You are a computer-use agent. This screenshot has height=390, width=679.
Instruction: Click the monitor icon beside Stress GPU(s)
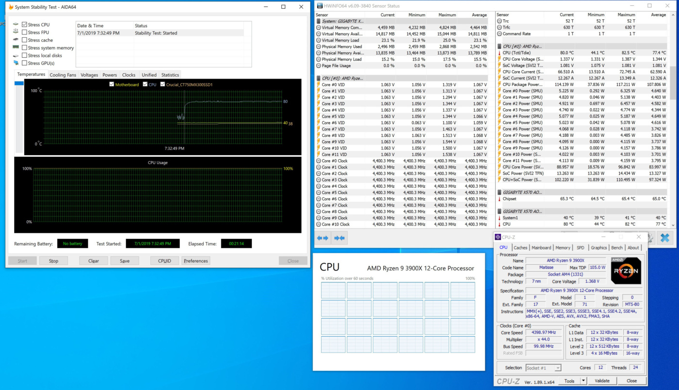coord(16,63)
